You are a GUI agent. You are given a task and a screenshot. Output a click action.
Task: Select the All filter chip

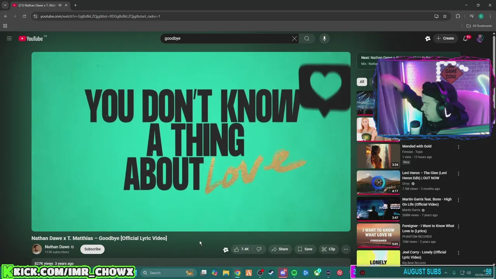[362, 82]
